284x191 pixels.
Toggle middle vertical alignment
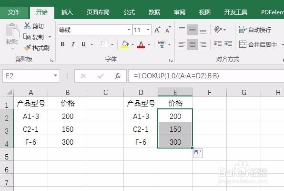(193, 30)
